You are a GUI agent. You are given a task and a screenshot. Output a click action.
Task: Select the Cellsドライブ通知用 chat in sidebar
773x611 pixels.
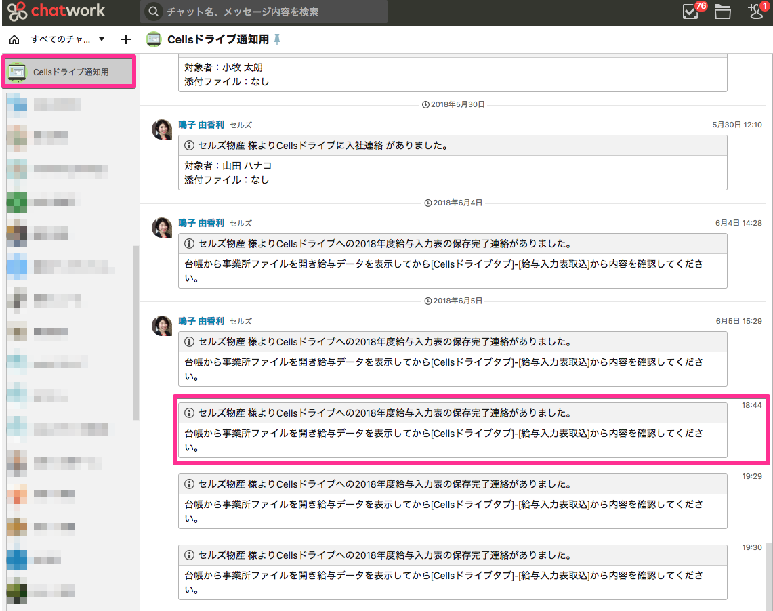click(69, 72)
